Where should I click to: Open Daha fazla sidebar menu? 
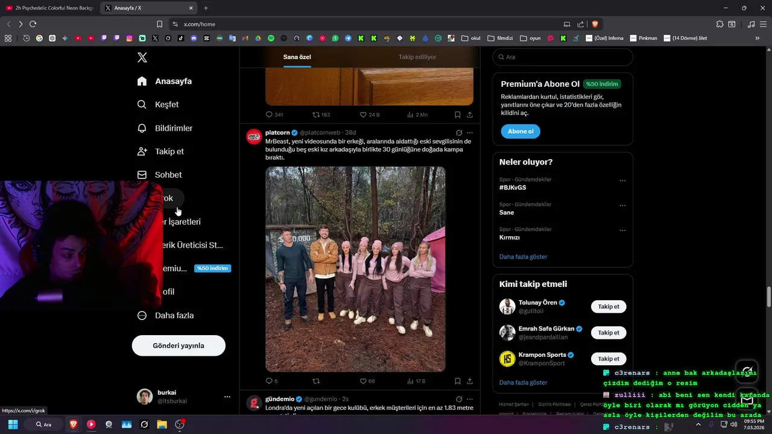click(x=165, y=315)
